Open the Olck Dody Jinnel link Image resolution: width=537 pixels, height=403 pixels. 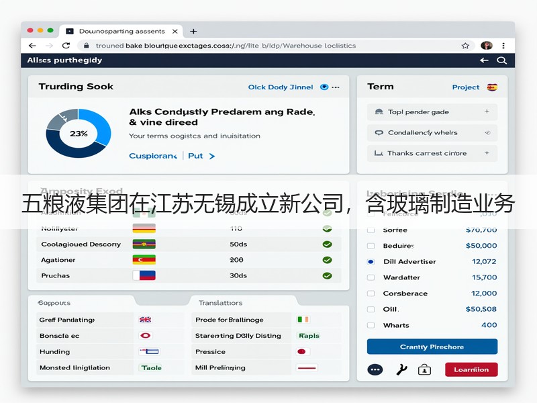pos(281,87)
